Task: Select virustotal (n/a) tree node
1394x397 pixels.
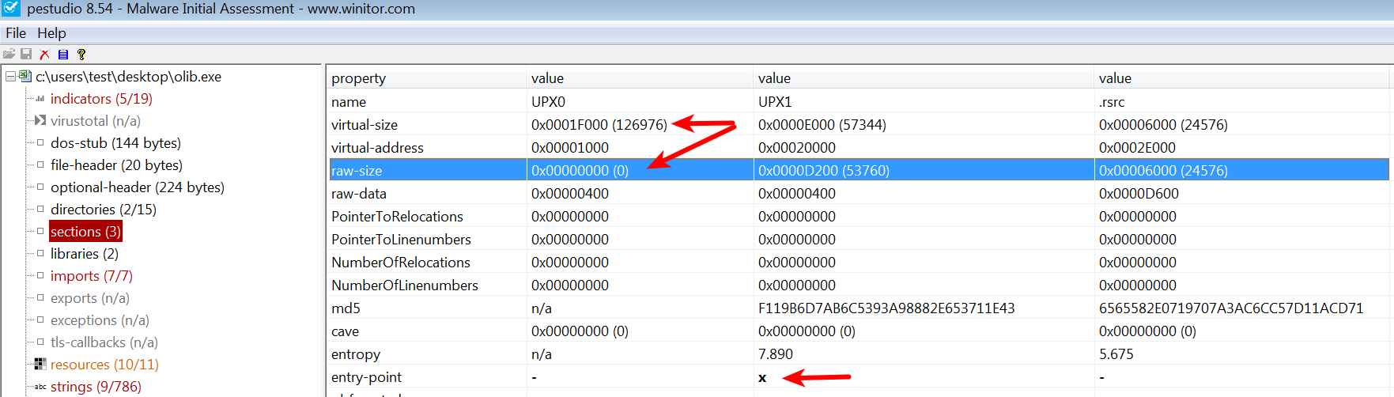Action: tap(95, 121)
